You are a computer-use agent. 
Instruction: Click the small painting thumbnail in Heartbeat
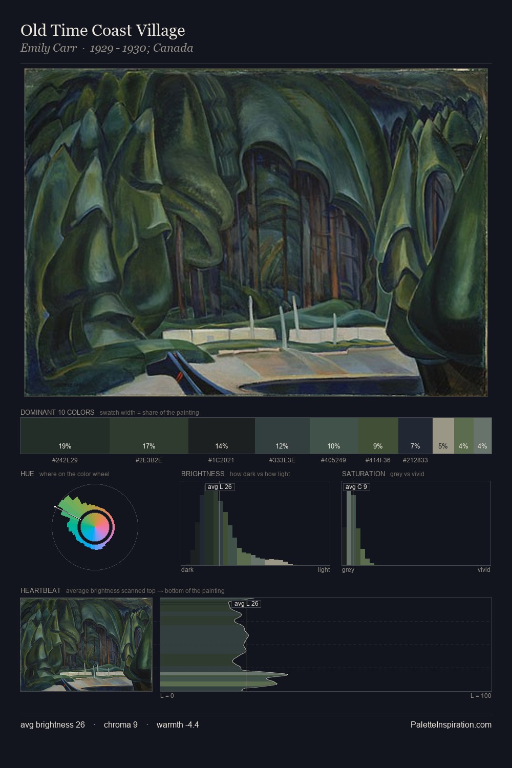[x=87, y=645]
